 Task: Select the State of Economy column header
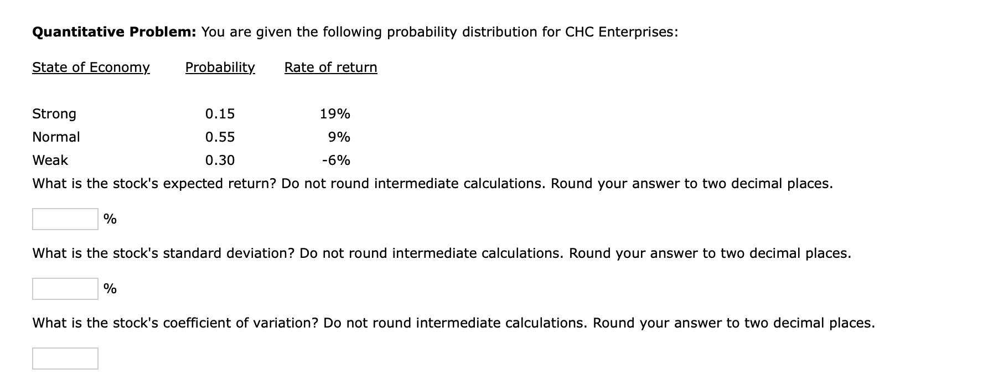point(91,67)
